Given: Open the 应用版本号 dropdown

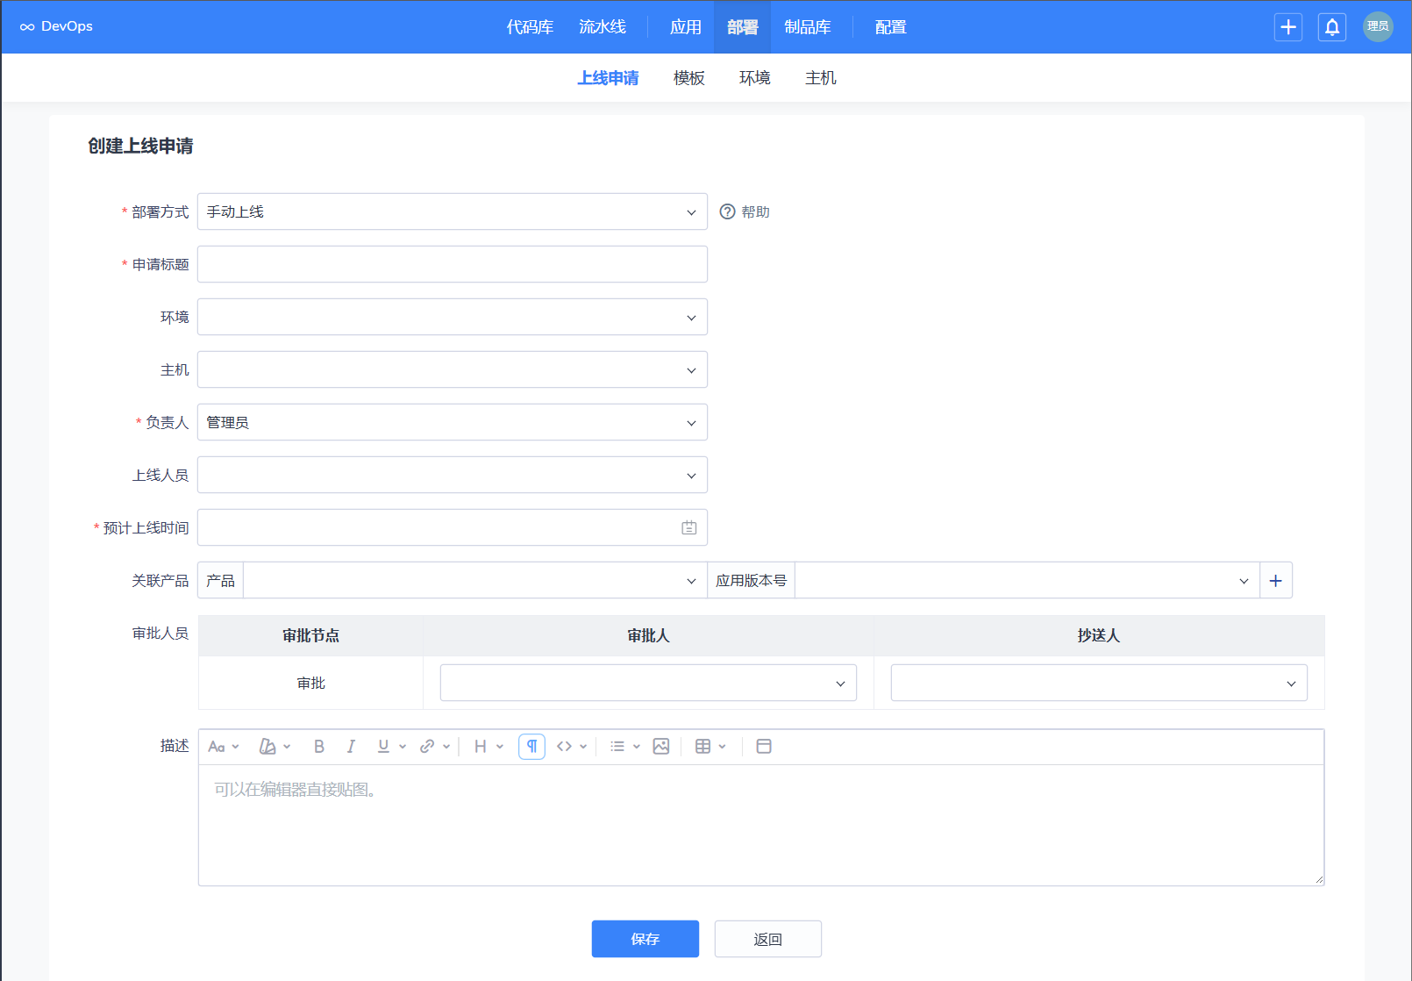Looking at the screenshot, I should coord(1027,580).
